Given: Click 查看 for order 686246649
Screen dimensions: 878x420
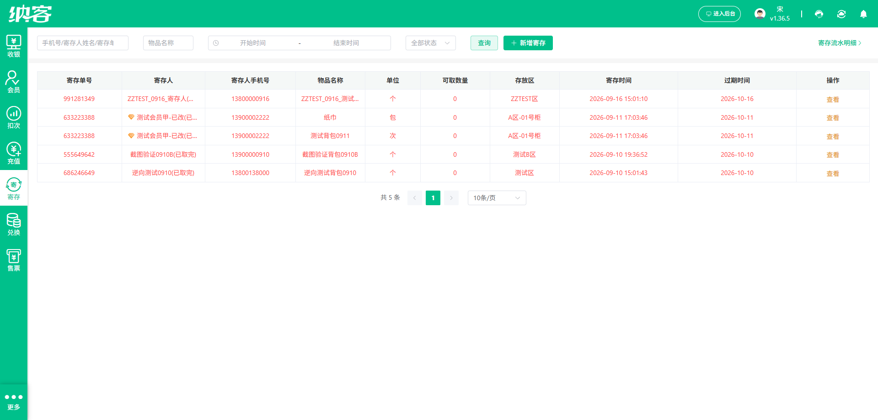Looking at the screenshot, I should 833,174.
